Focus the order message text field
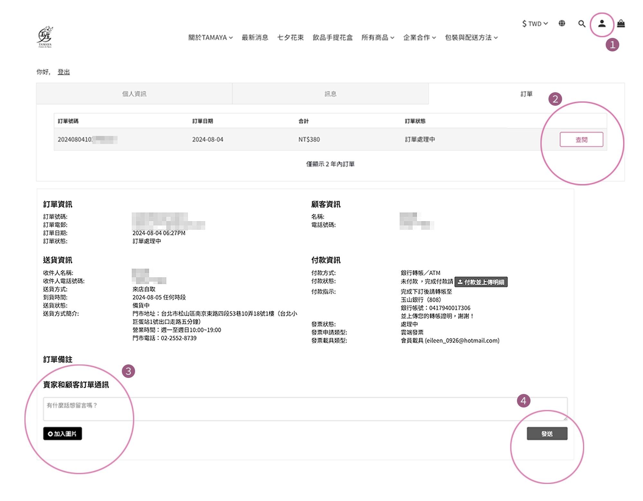The image size is (643, 501). coord(305,409)
